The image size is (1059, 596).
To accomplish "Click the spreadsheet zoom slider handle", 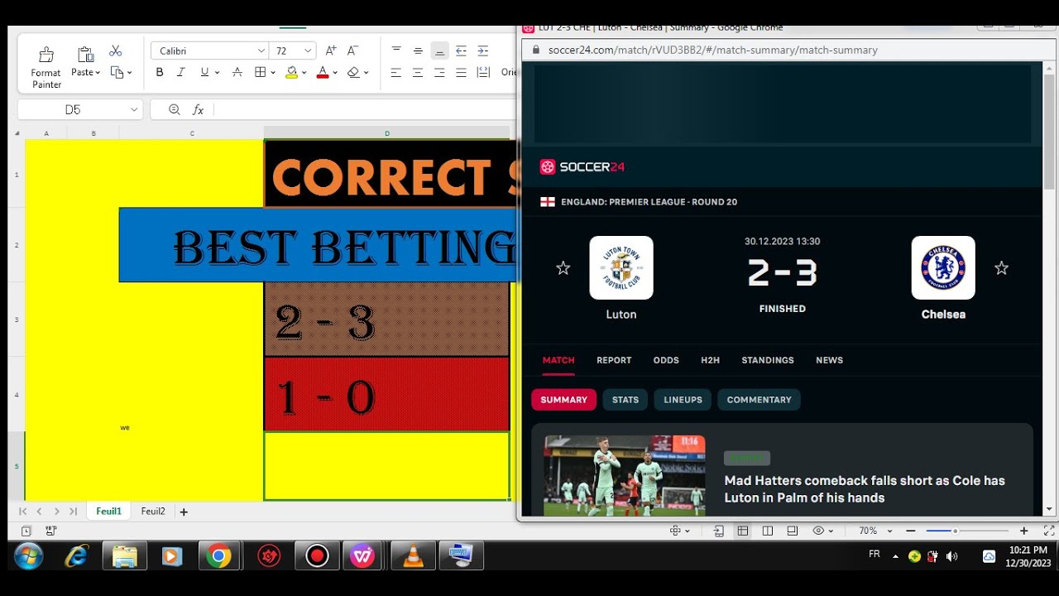I will tap(955, 531).
